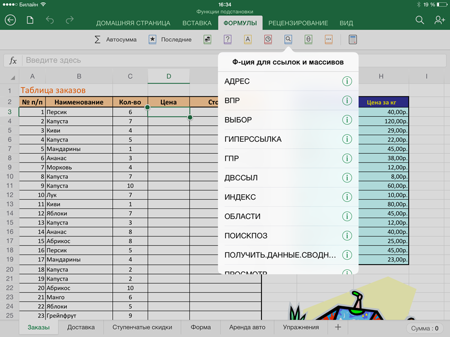This screenshot has width=450, height=337.
Task: Open the More functions icon
Action: pyautogui.click(x=329, y=40)
